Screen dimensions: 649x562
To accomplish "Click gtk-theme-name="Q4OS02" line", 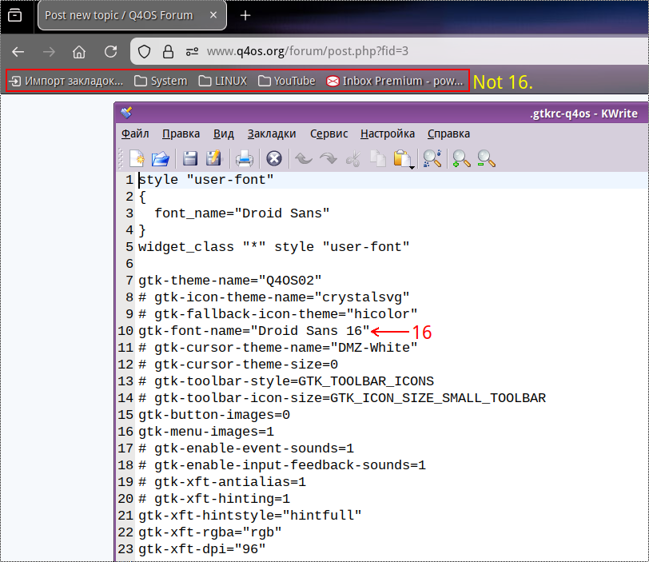I will [229, 280].
